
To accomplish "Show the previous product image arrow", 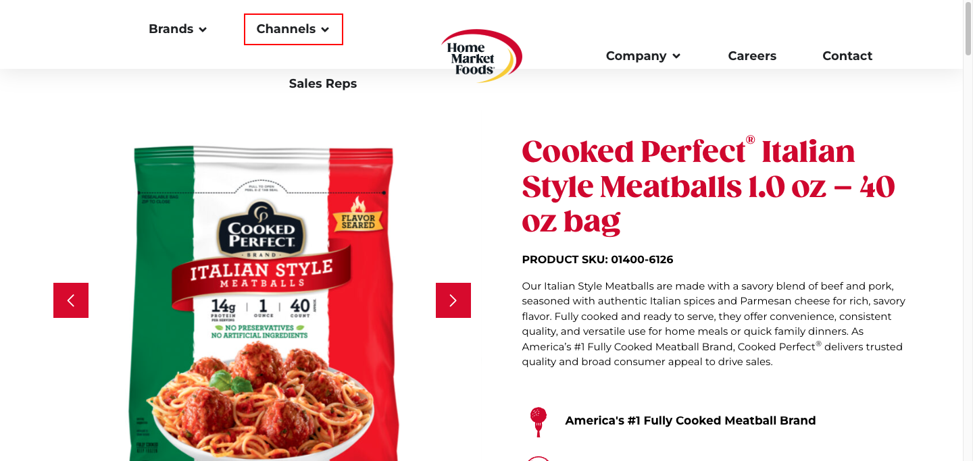I will (71, 300).
